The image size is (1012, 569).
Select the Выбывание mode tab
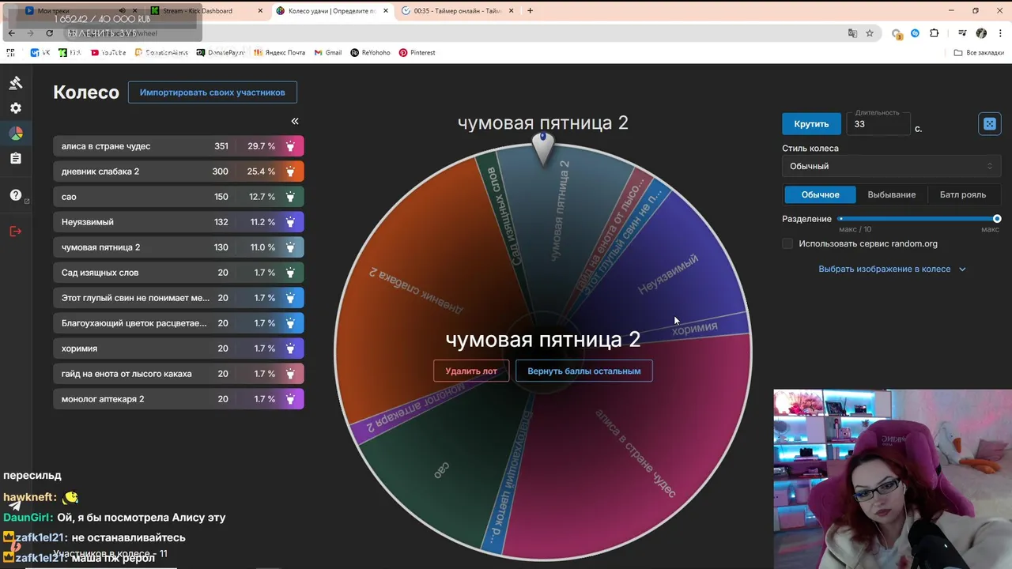tap(892, 194)
